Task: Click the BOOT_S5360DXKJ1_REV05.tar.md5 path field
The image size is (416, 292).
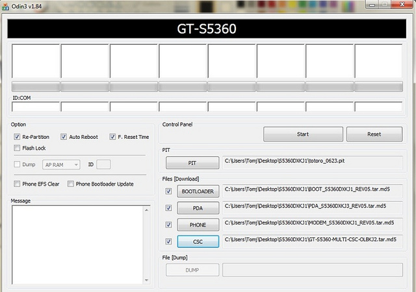Action: 313,191
